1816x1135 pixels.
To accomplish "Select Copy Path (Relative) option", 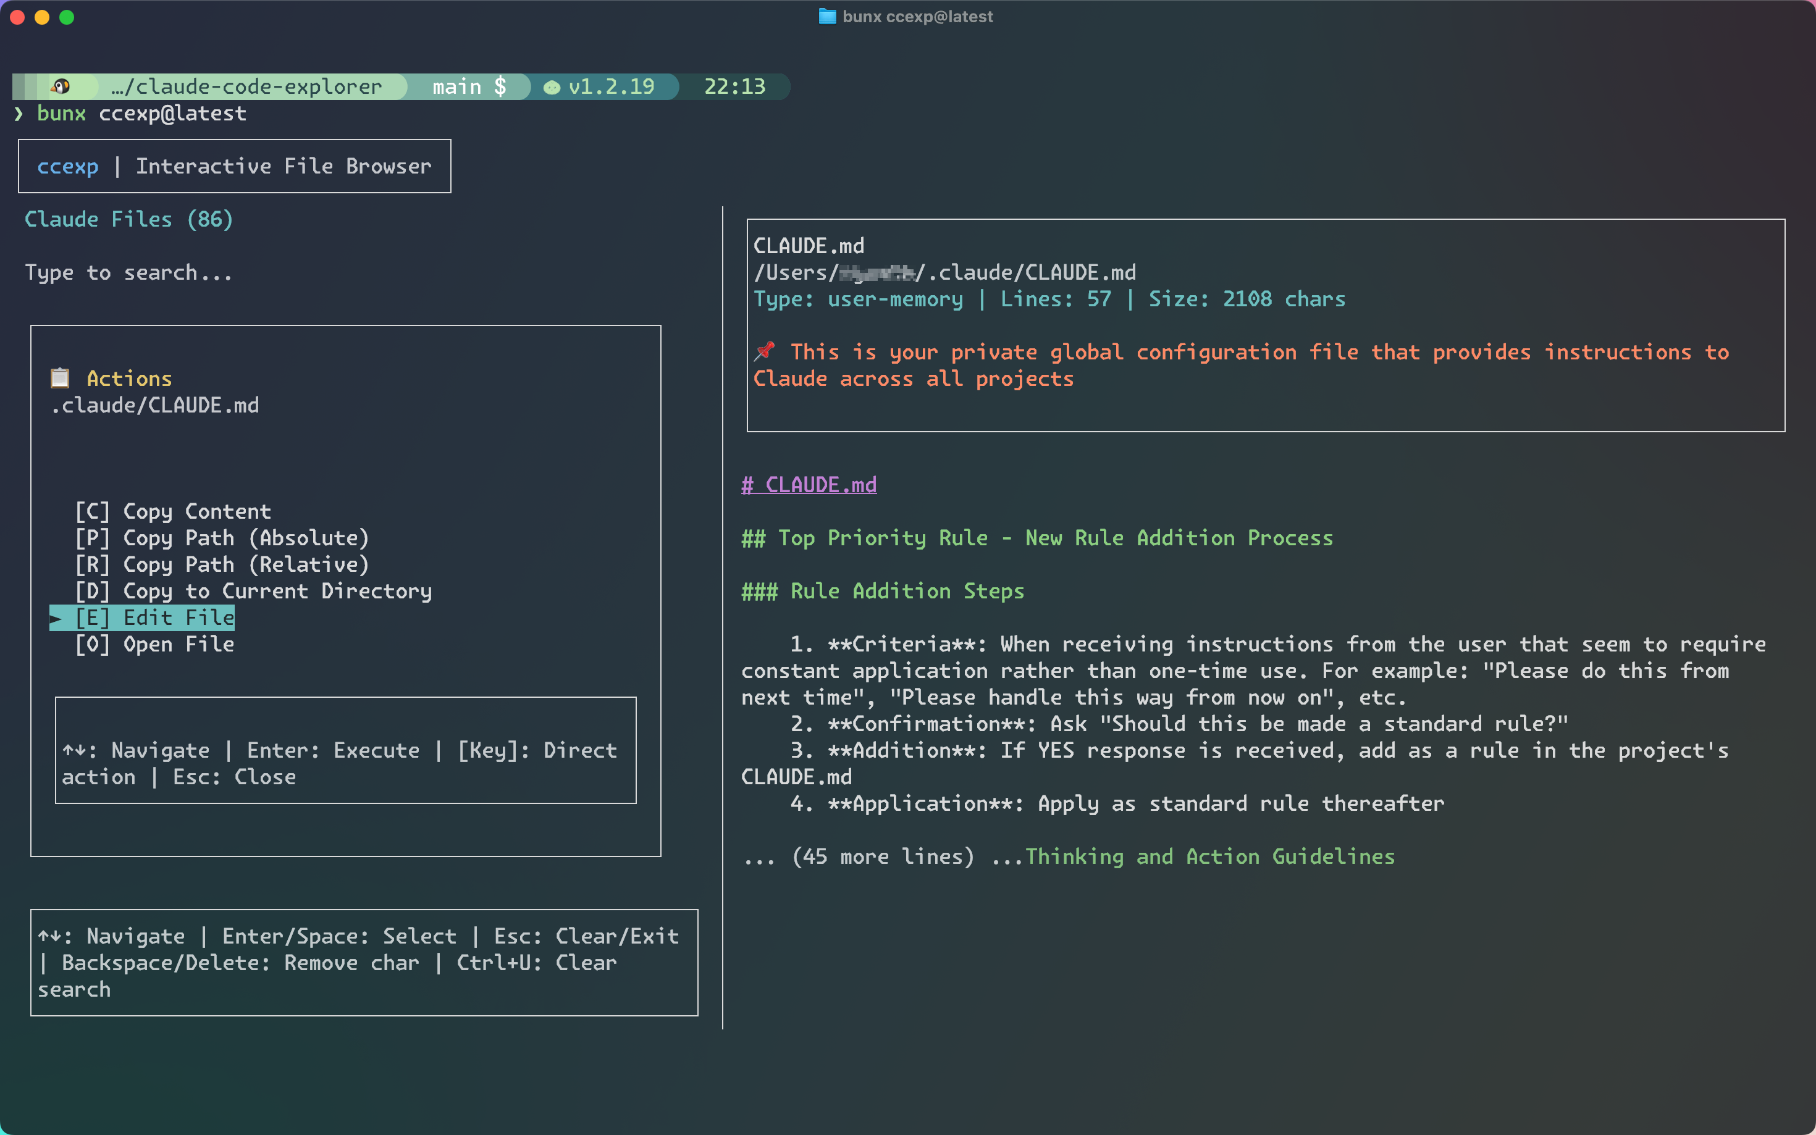I will [222, 564].
